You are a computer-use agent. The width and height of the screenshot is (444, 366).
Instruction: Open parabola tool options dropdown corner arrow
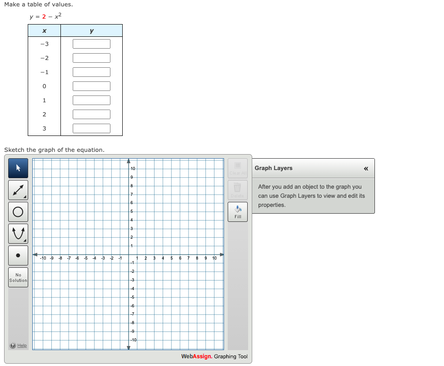pos(25,241)
